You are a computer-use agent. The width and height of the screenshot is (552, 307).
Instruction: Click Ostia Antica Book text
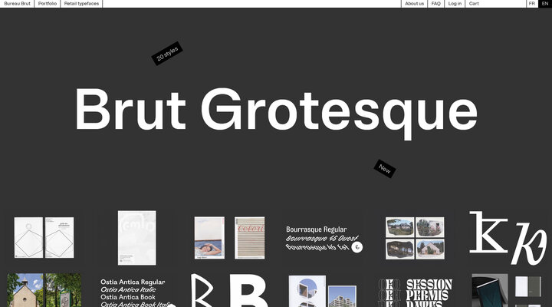click(x=128, y=297)
